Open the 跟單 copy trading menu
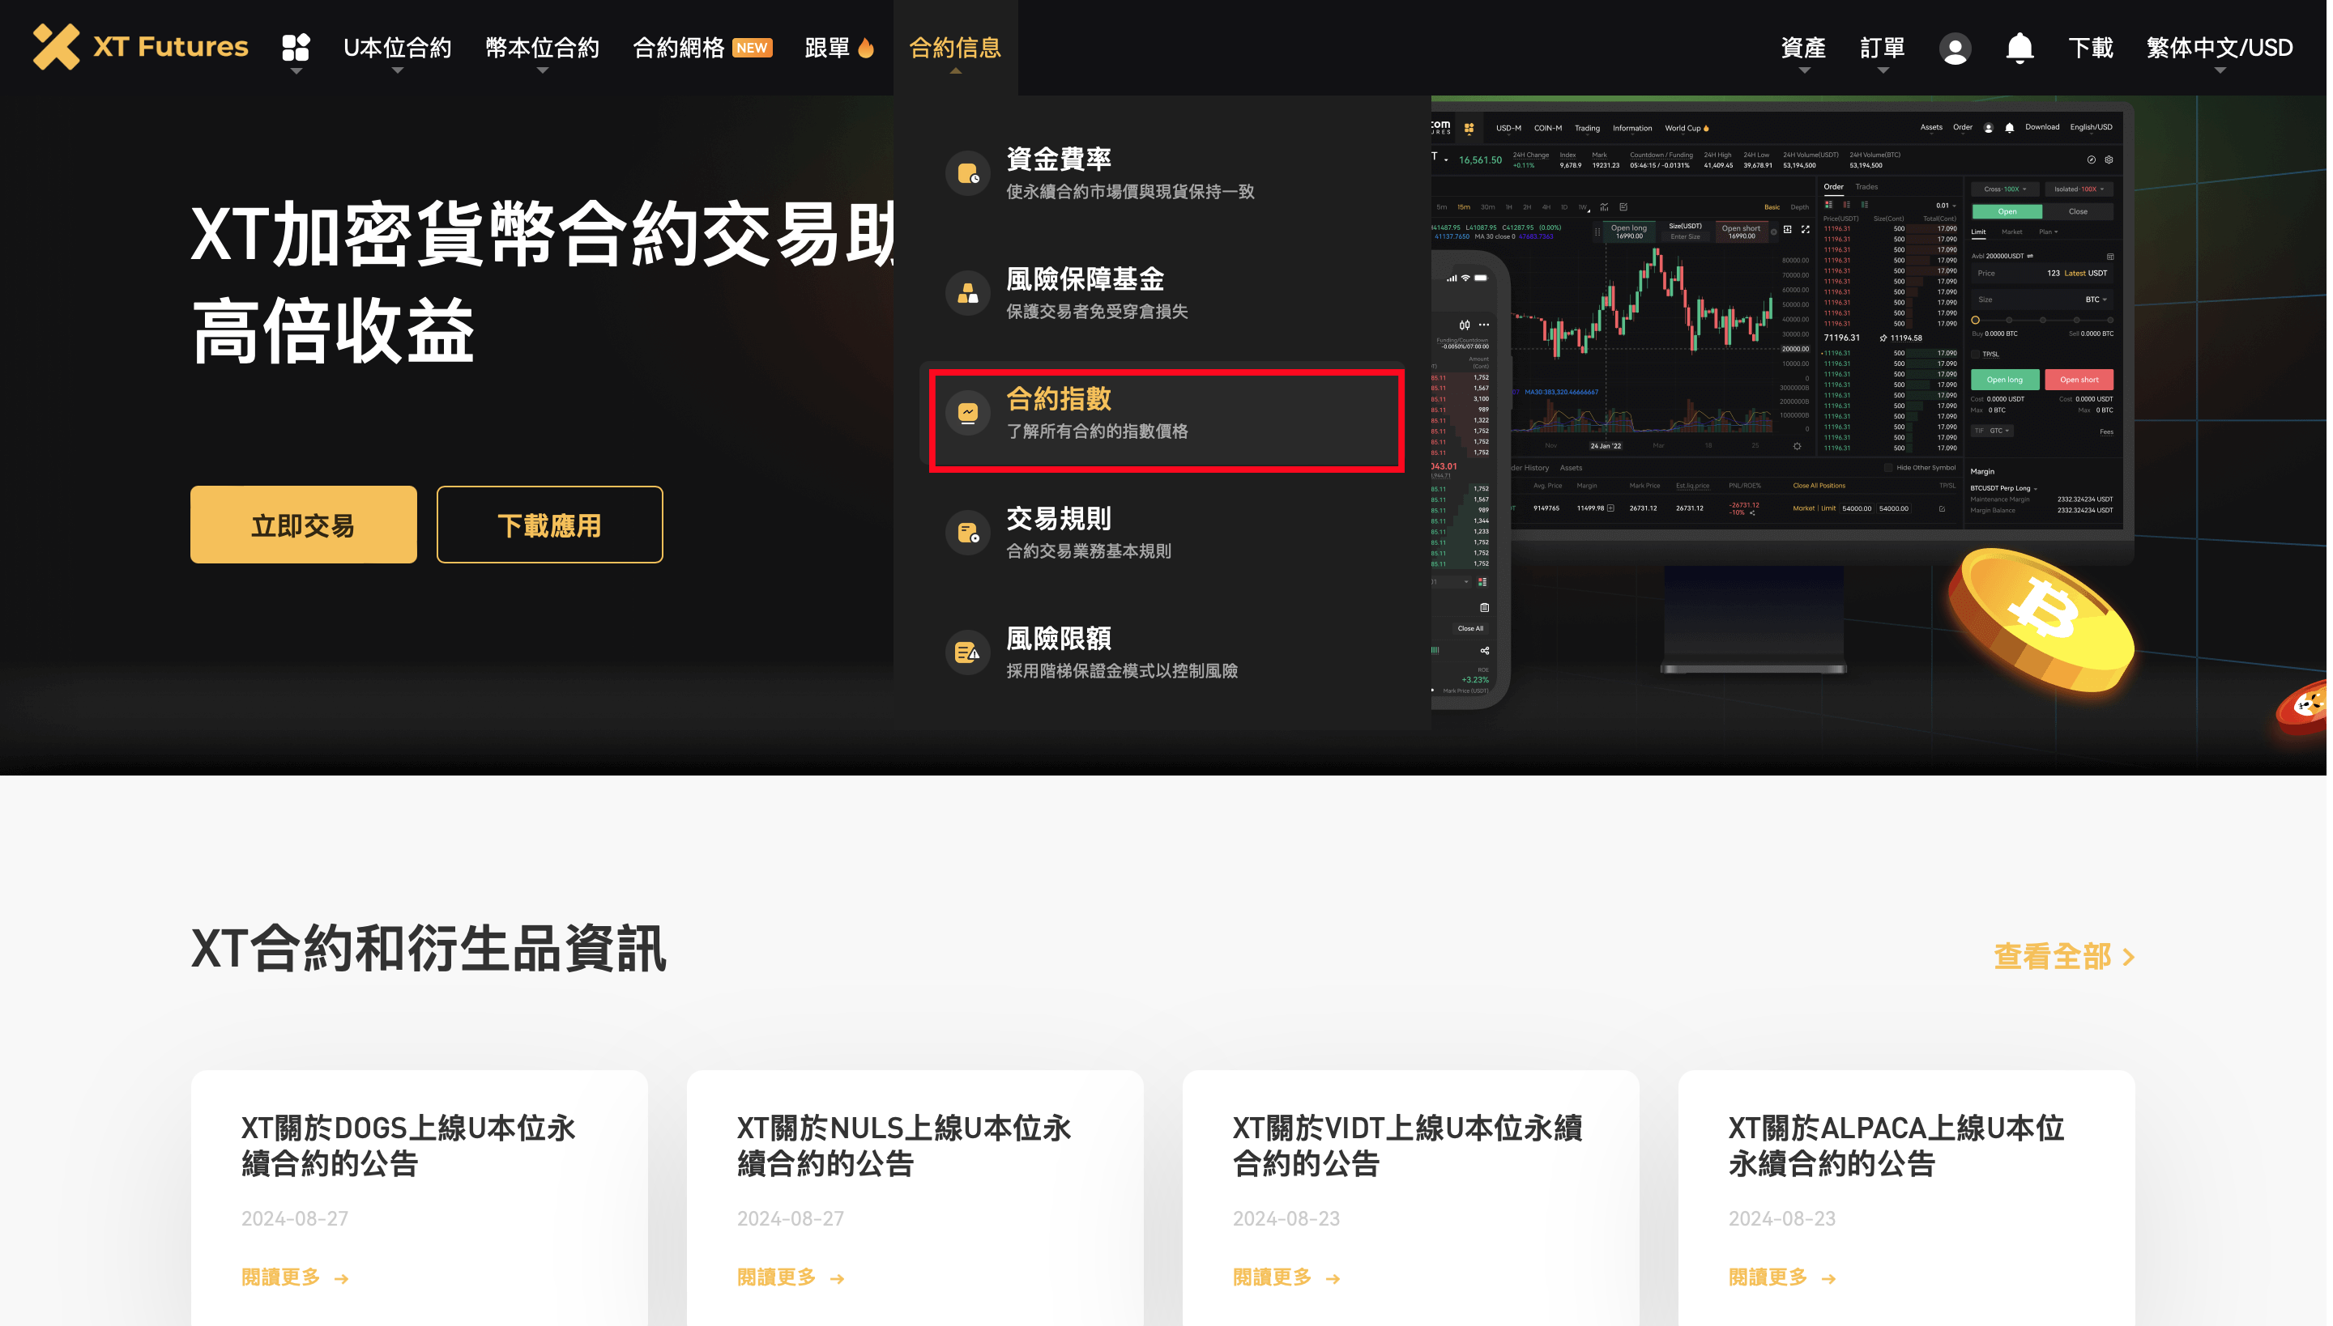This screenshot has height=1326, width=2333. (x=839, y=49)
